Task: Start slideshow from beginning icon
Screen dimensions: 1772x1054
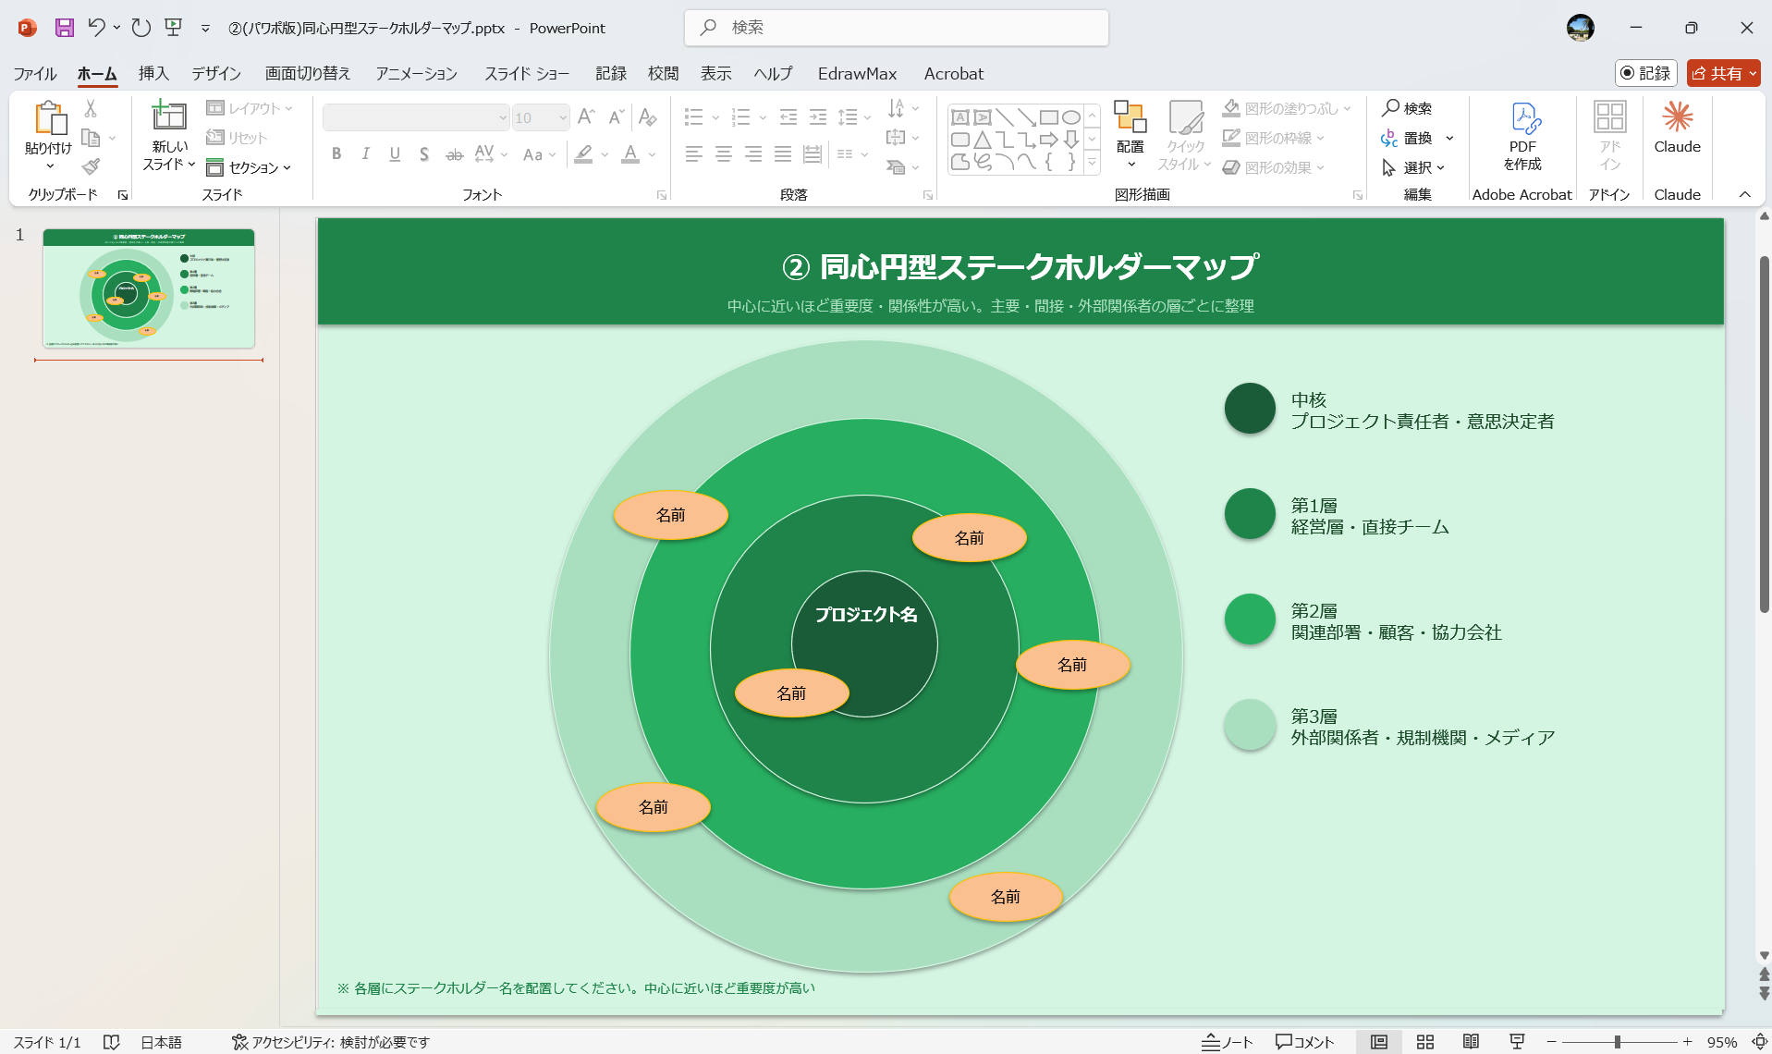Action: click(173, 28)
